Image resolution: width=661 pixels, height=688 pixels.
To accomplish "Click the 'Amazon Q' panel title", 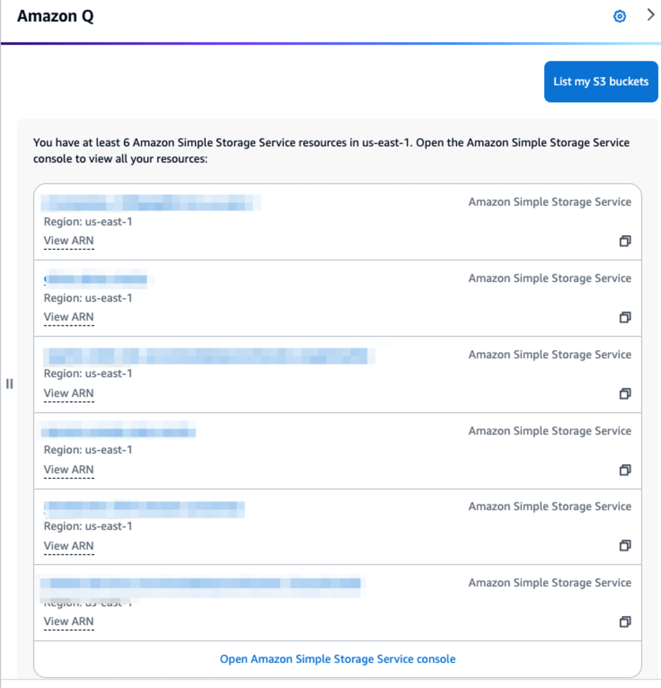I will point(55,16).
